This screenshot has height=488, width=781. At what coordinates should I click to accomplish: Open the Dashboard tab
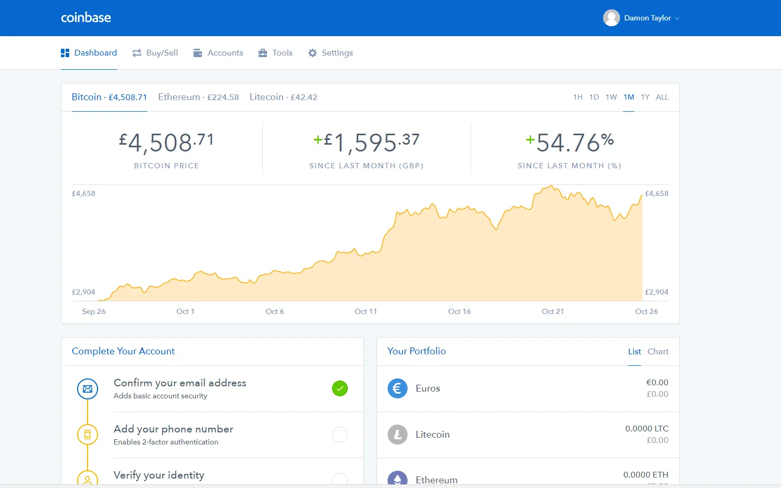pyautogui.click(x=89, y=53)
